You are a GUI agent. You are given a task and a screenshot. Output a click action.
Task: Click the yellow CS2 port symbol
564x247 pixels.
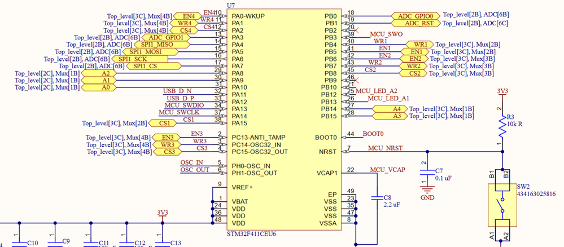point(413,73)
